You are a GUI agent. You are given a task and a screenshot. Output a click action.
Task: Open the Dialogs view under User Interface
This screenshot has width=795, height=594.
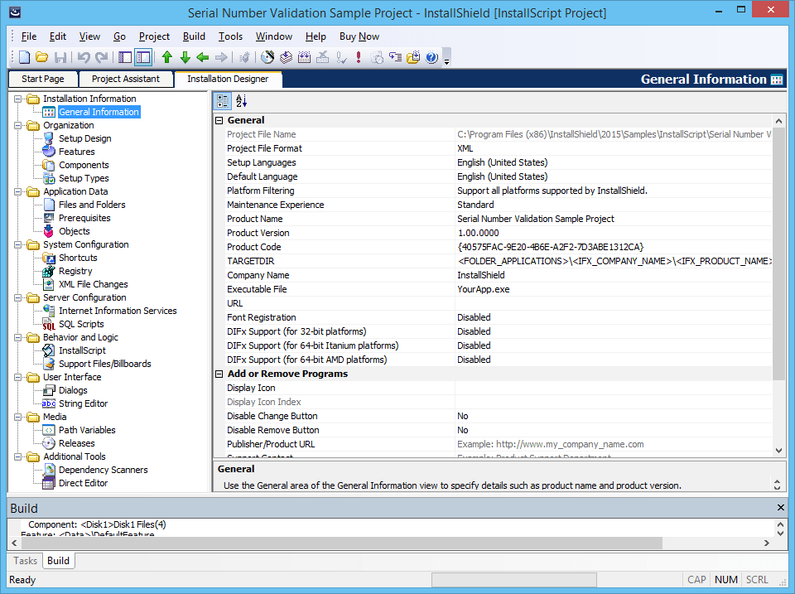[x=73, y=389]
